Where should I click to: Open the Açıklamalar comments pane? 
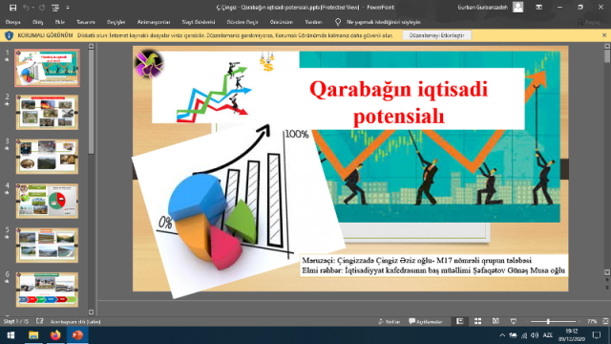(426, 321)
